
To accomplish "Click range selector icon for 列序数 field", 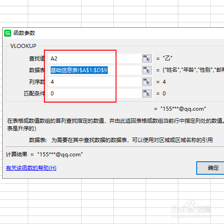I will (147, 82).
